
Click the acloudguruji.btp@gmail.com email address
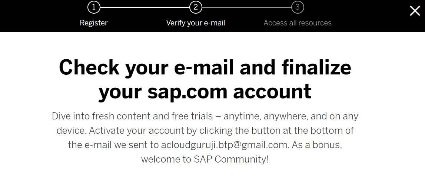click(225, 145)
